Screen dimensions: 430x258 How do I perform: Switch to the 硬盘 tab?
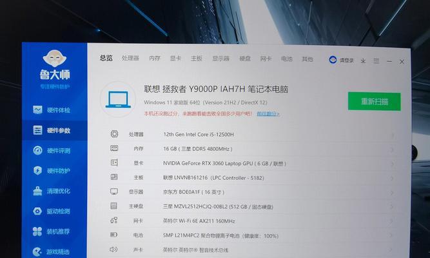(x=245, y=59)
